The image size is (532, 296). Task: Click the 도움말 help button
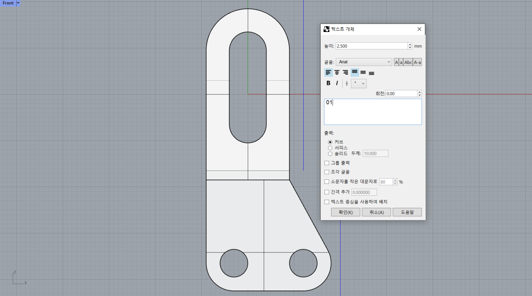coord(407,212)
